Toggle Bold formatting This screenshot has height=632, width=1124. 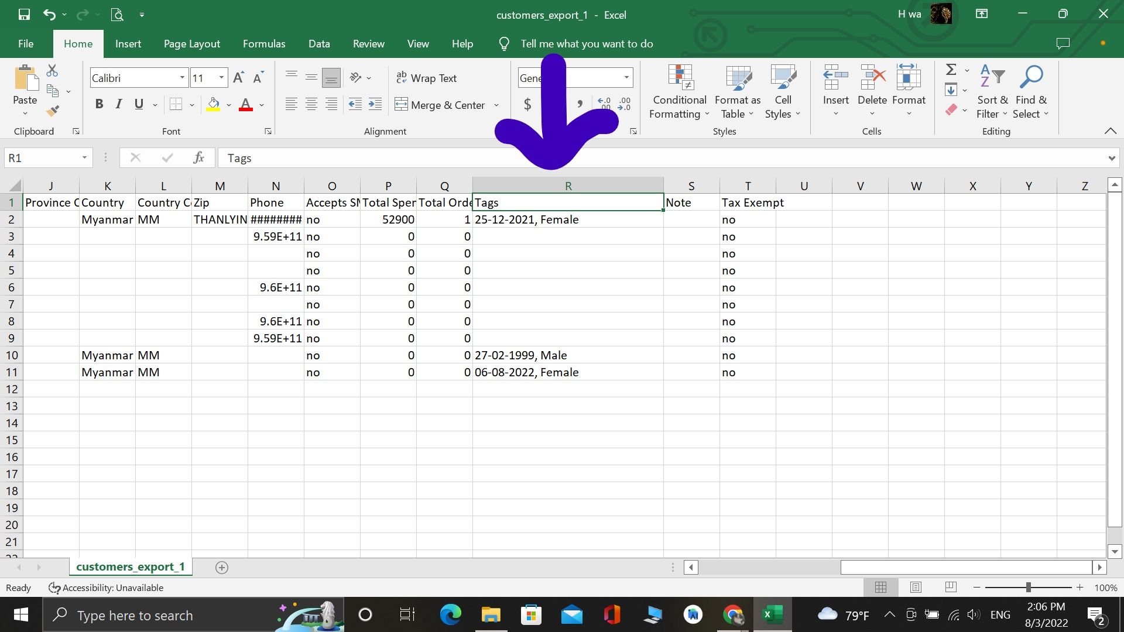coord(99,104)
